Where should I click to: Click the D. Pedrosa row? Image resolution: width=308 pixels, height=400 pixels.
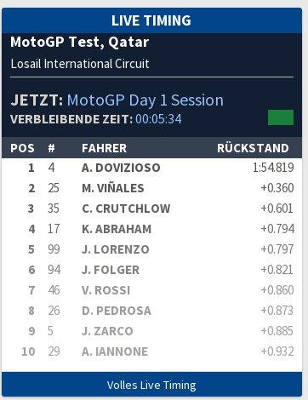(151, 311)
